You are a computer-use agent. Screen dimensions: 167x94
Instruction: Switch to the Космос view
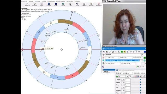tap(49, 5)
